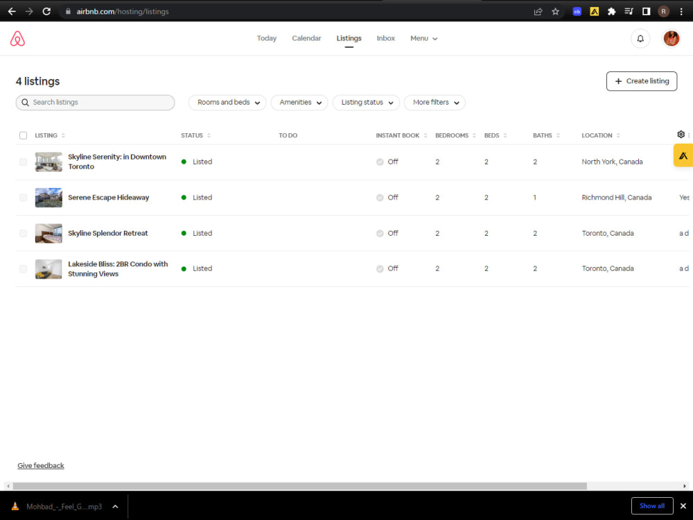Click Instant Book off icon for Serene Escape Hideaway

coord(380,198)
